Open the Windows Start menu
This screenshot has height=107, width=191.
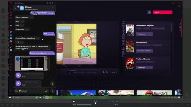click(10, 97)
